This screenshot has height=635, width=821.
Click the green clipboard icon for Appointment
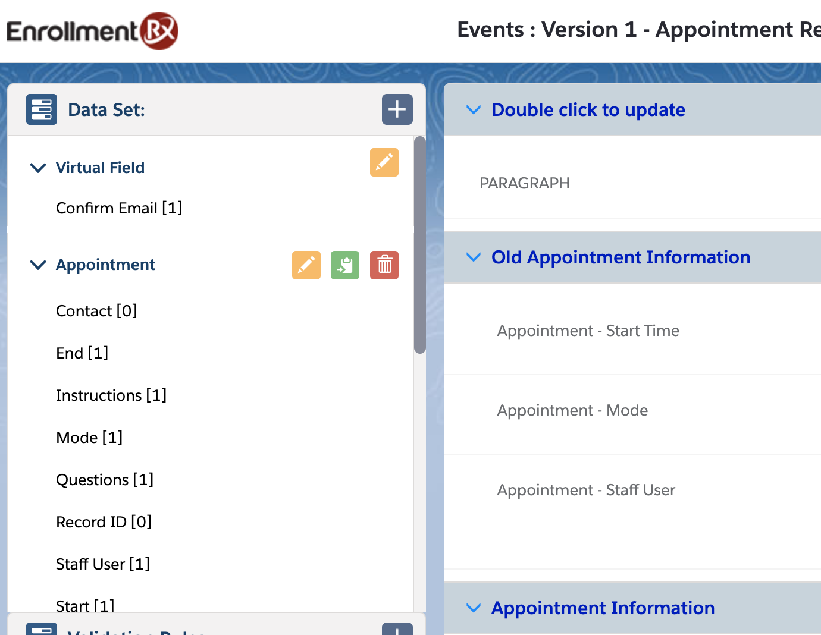345,265
